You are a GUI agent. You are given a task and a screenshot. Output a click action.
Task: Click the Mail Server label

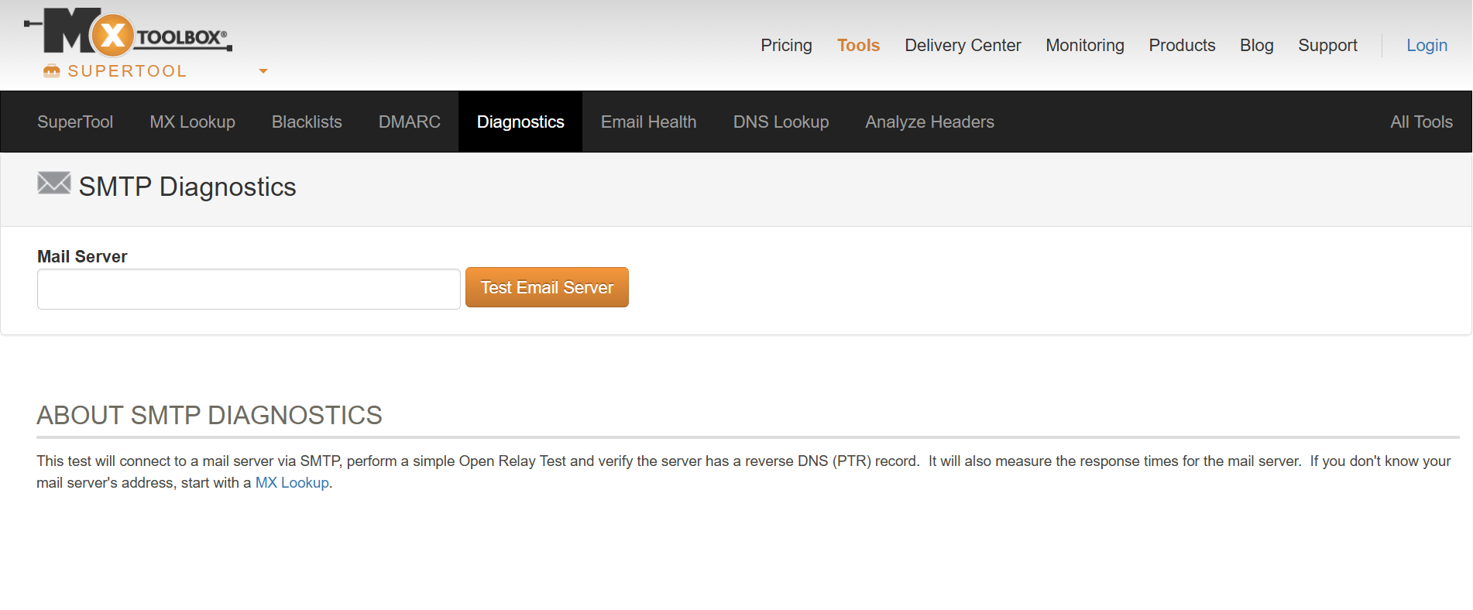82,256
